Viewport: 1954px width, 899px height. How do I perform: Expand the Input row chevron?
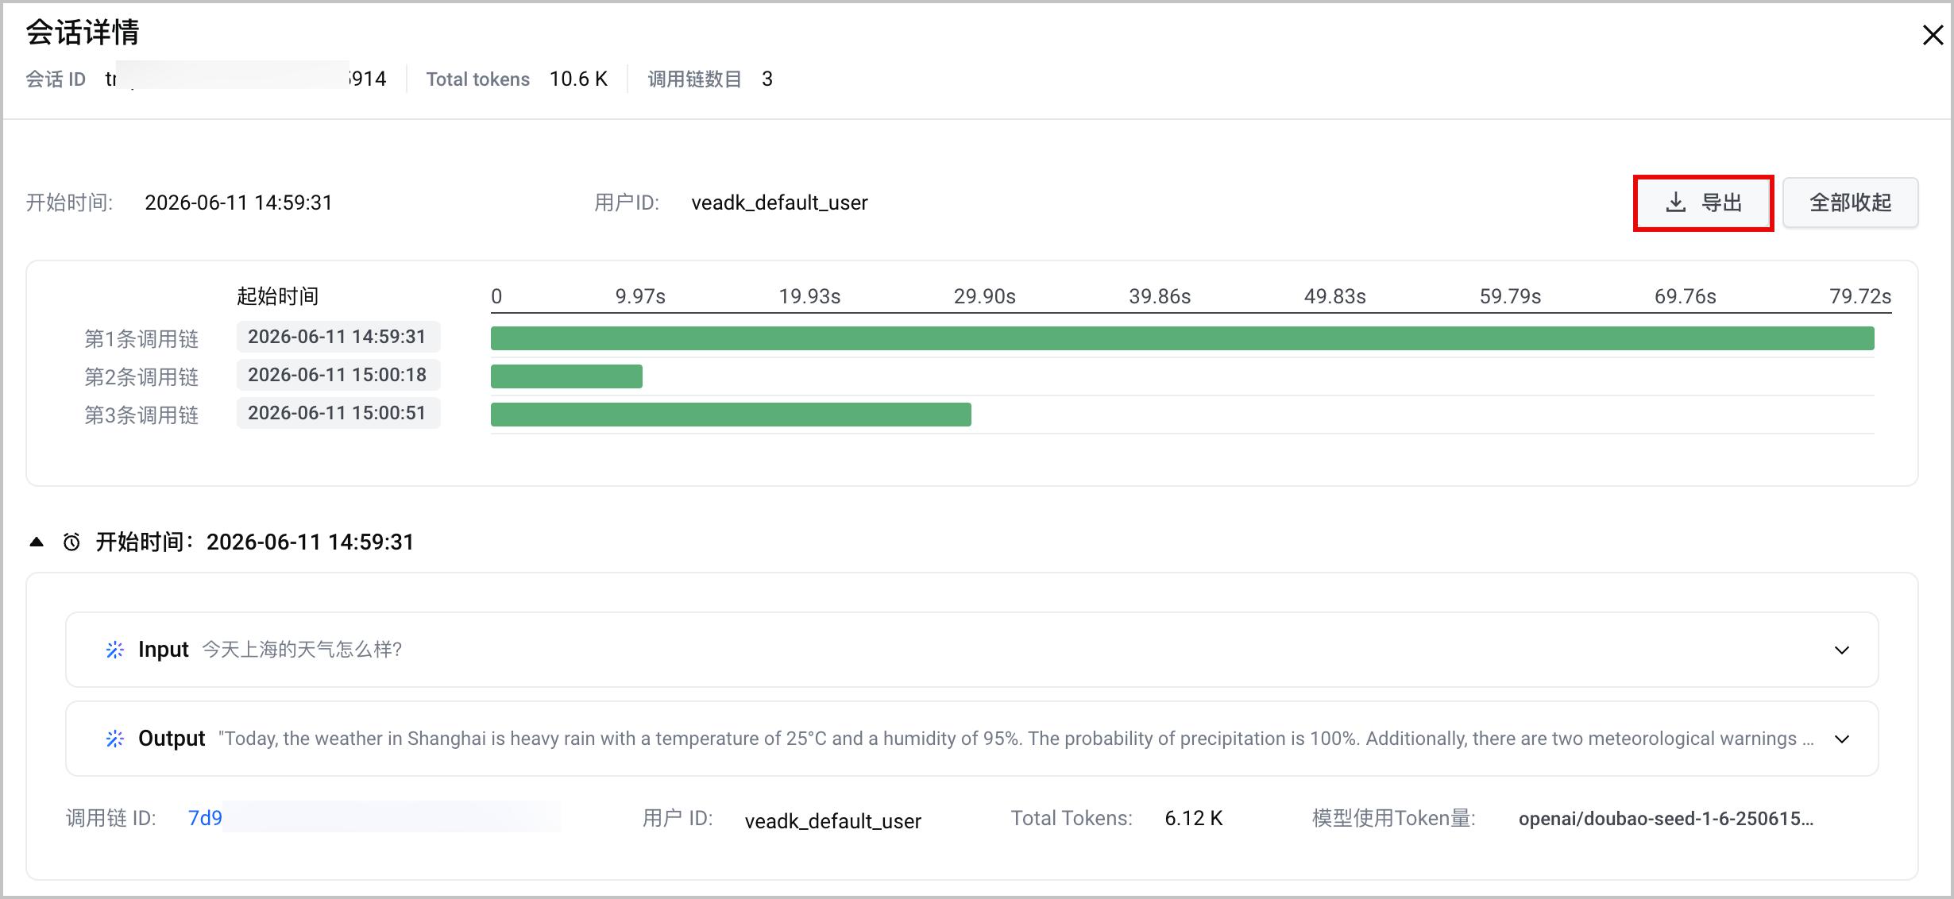(x=1842, y=650)
